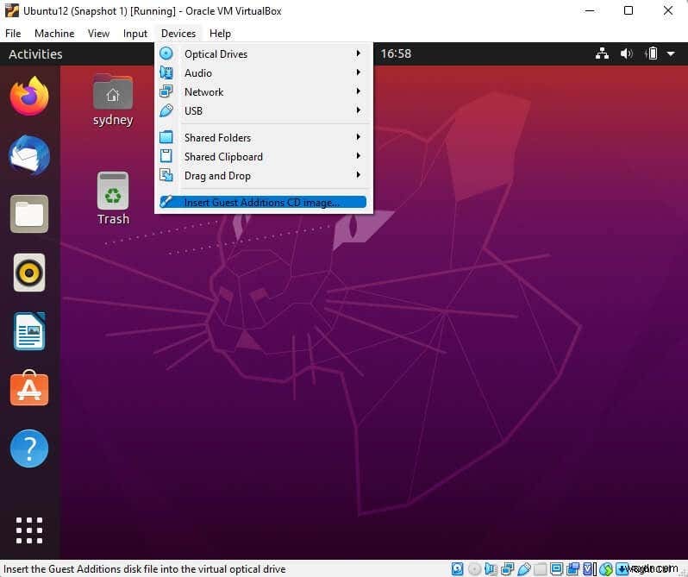Select the sydney home folder on desktop
The height and width of the screenshot is (577, 688).
click(113, 101)
